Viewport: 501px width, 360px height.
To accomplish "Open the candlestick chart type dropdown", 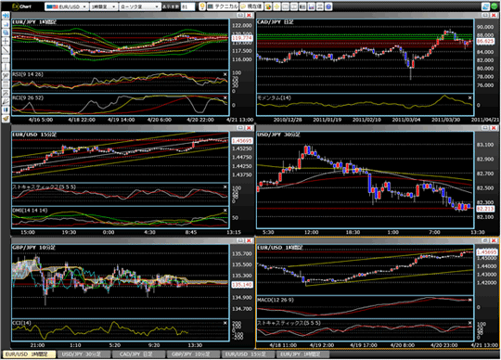I will click(139, 6).
